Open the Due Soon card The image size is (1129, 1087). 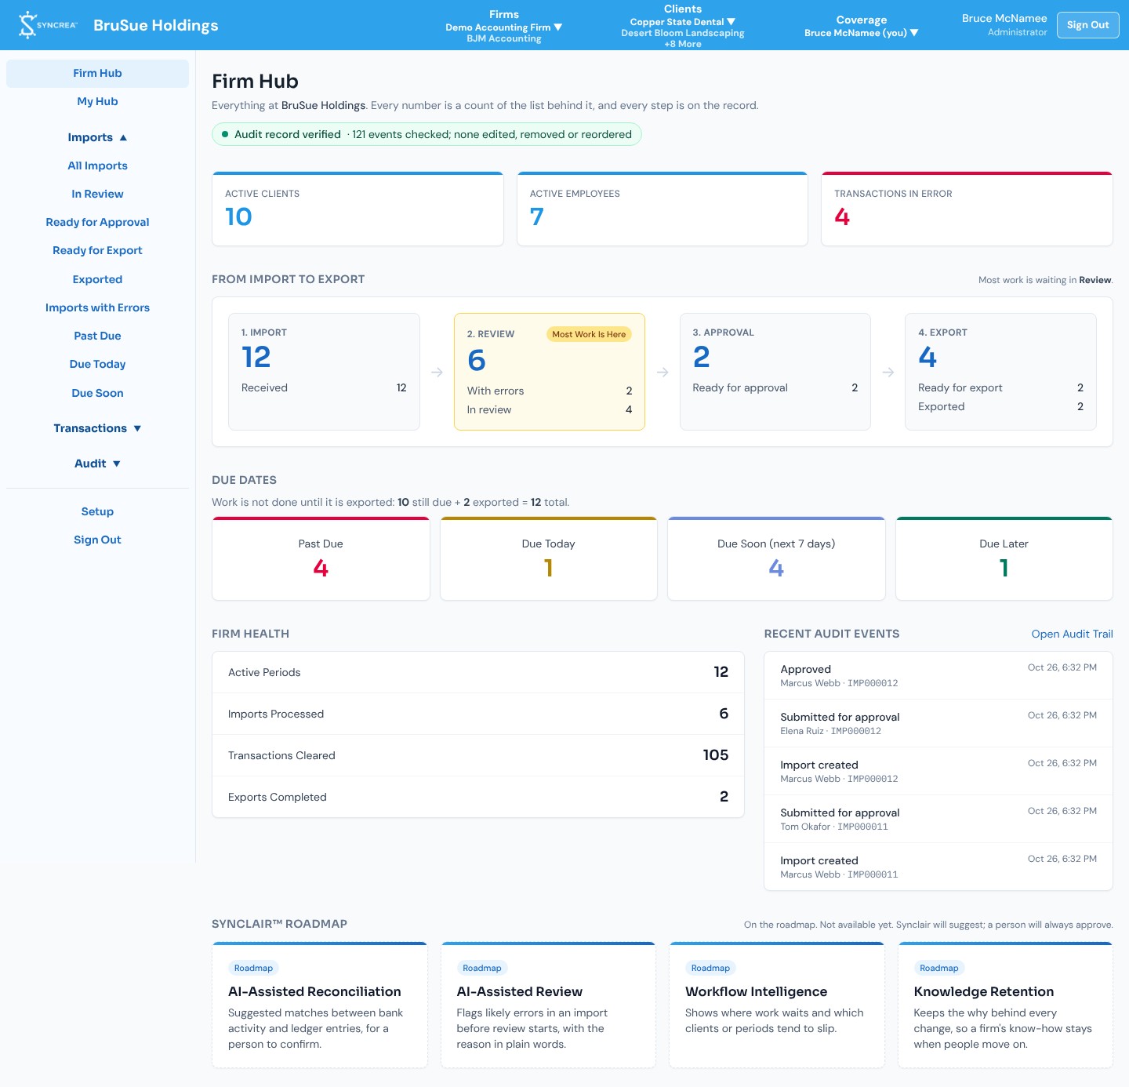[776, 558]
